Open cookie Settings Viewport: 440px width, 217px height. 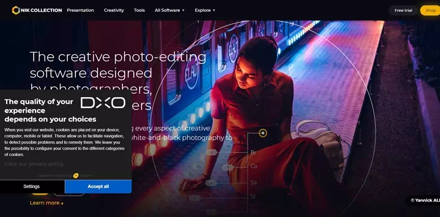coord(32,186)
